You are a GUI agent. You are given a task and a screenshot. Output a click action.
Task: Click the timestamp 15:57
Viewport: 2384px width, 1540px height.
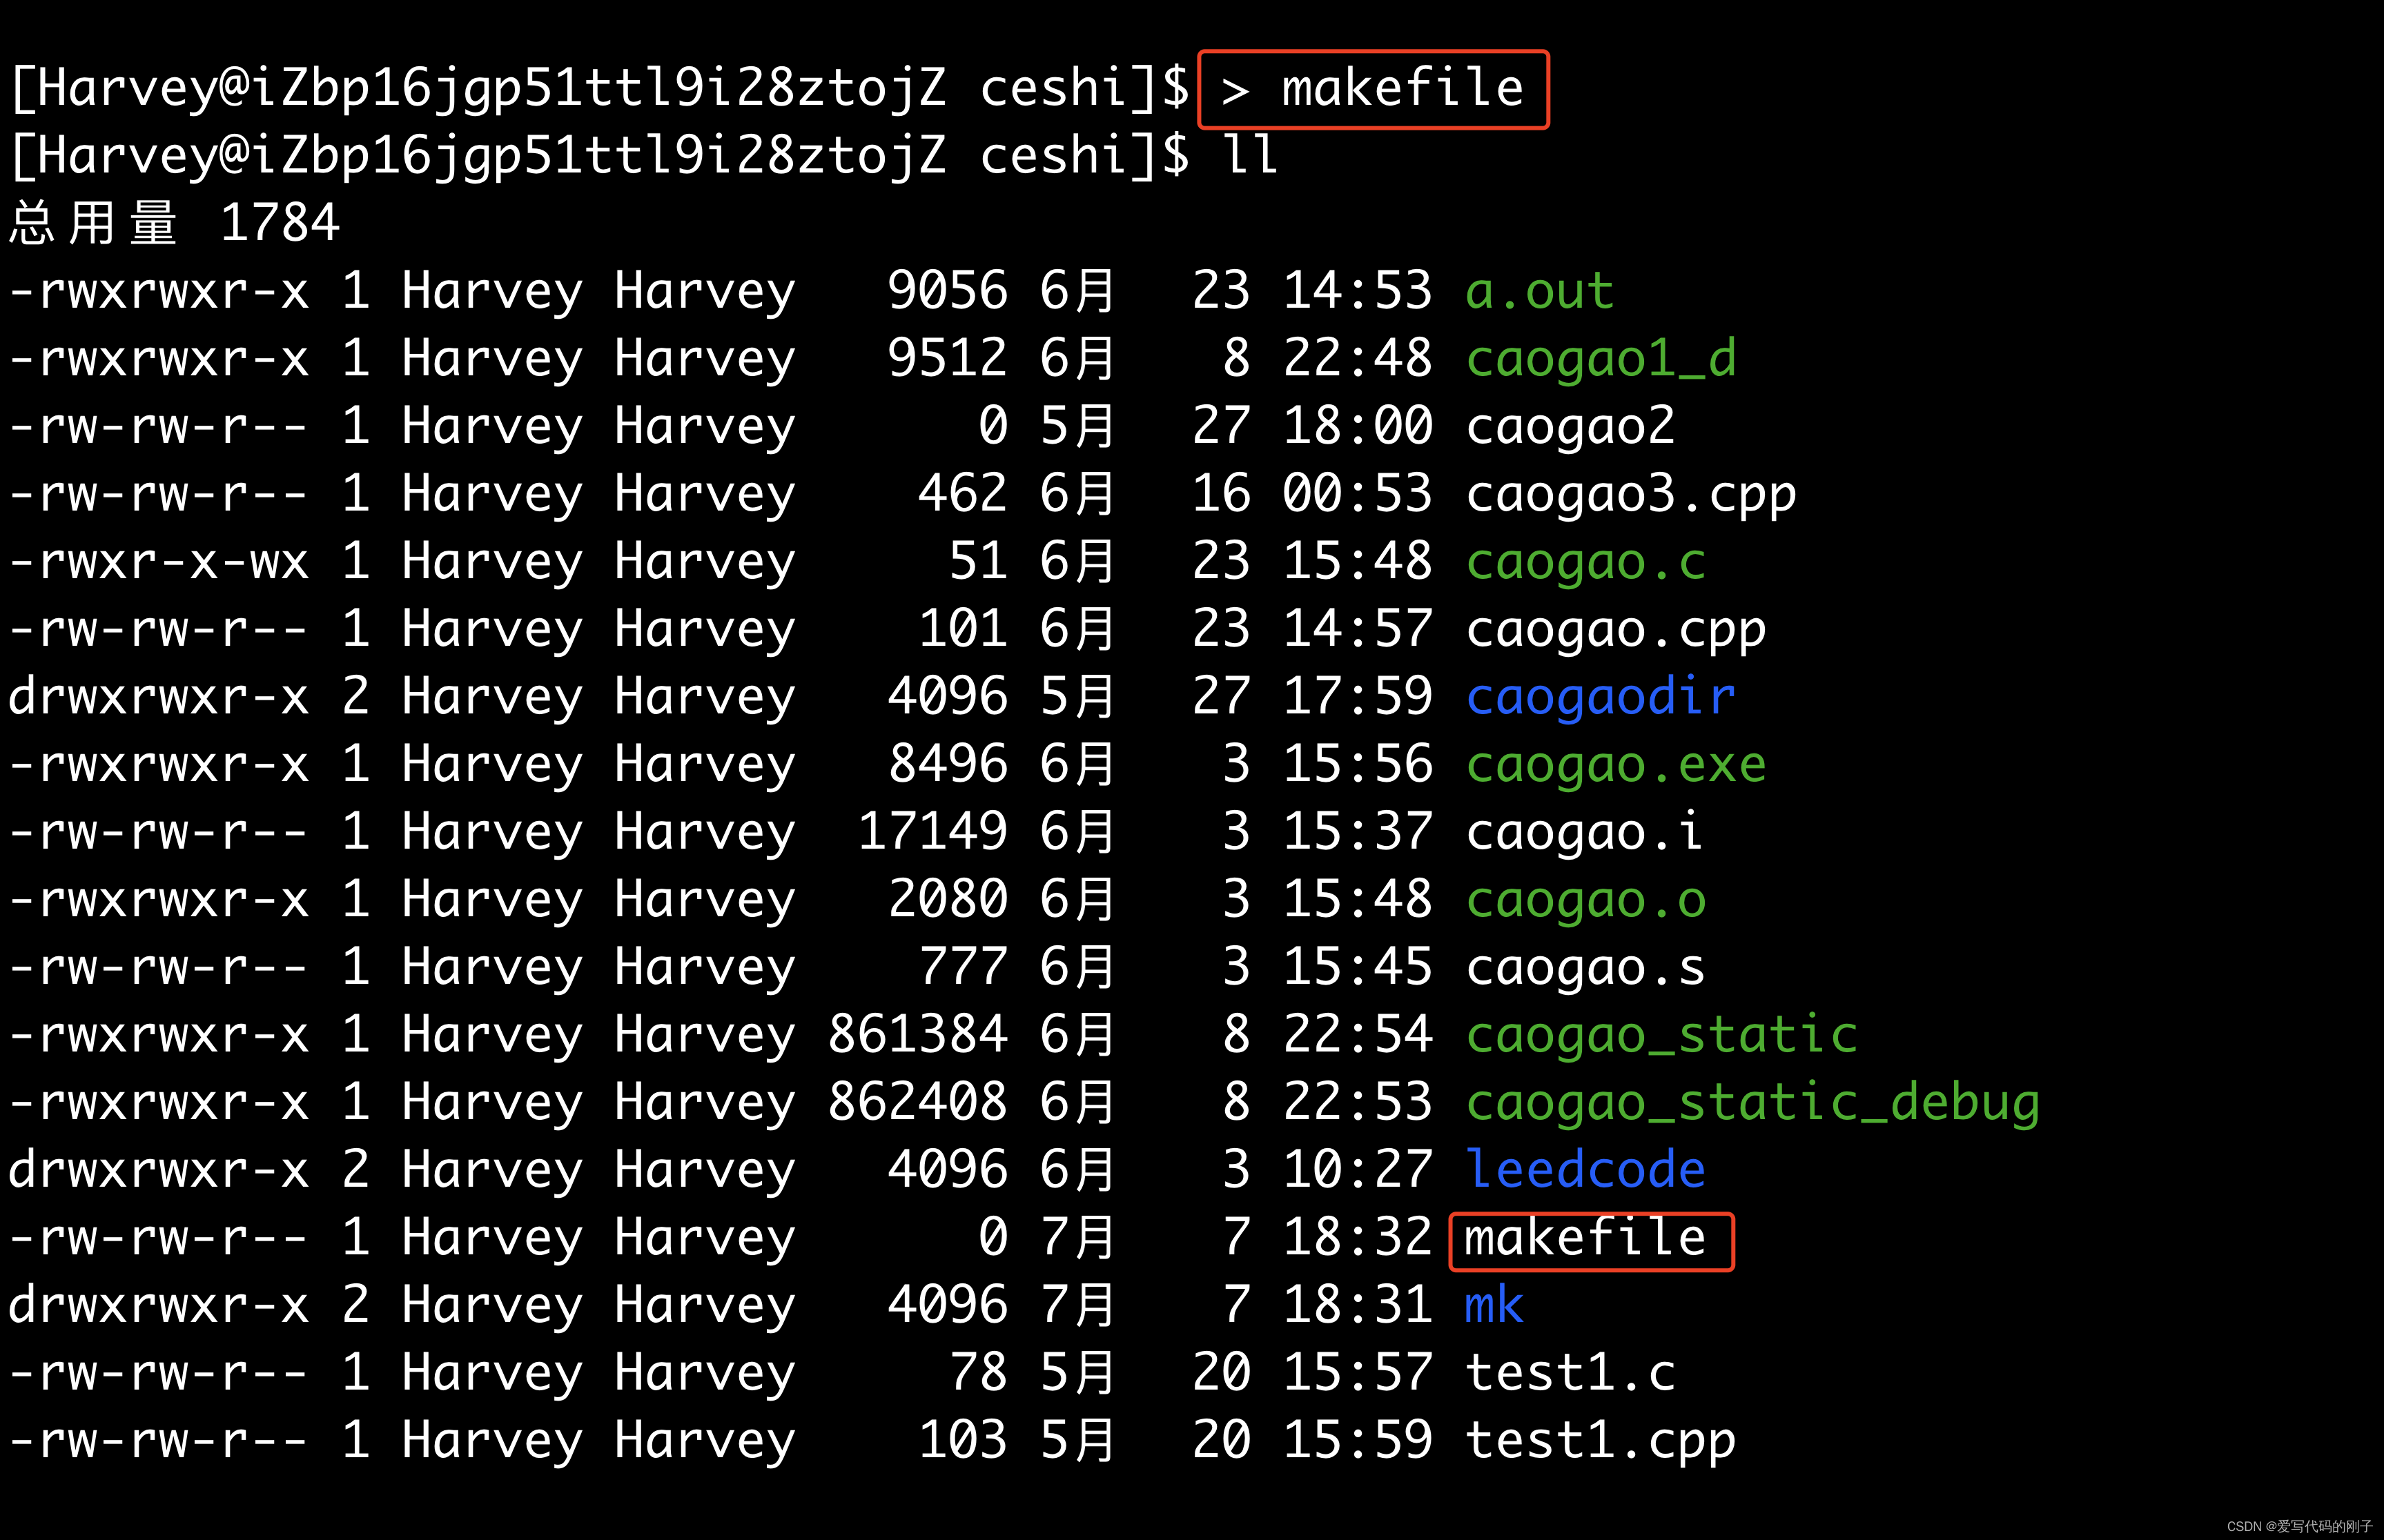(x=1358, y=1372)
